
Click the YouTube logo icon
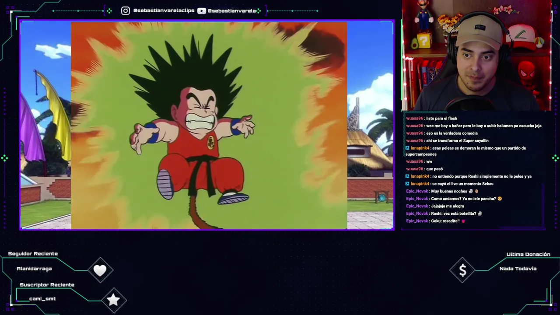tap(202, 10)
